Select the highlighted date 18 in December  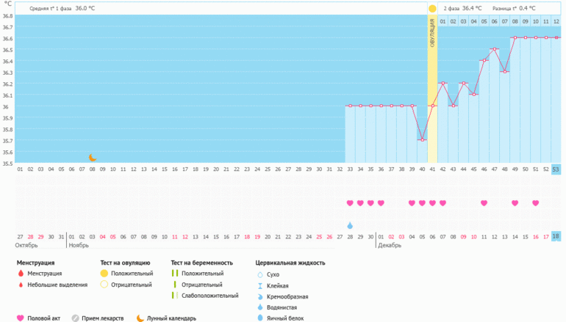click(556, 236)
